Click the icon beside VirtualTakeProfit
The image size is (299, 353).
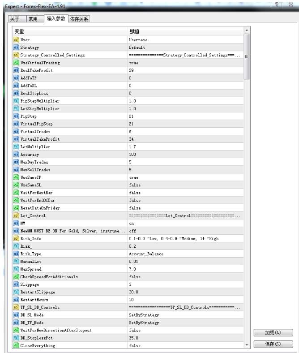click(x=16, y=139)
